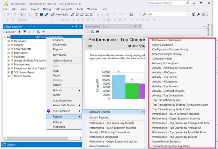Click Custom Reports... in Reports submenu
The height and width of the screenshot is (149, 218).
(x=100, y=118)
